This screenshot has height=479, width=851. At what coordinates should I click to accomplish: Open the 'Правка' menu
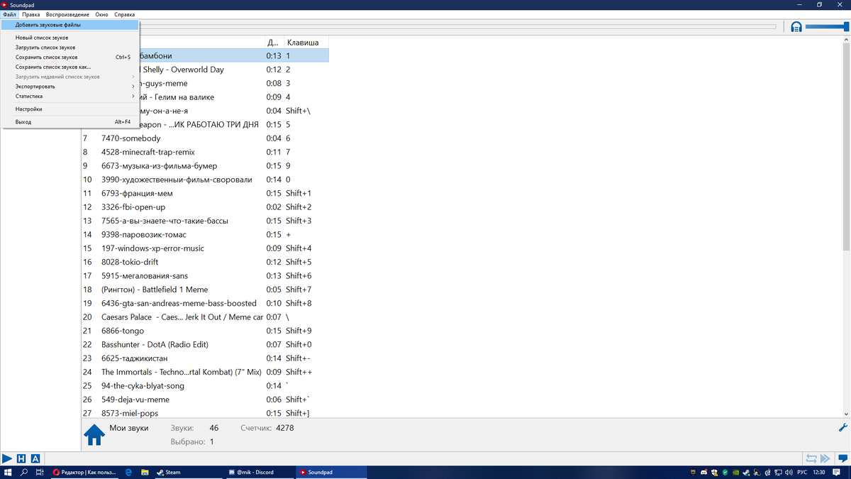point(31,14)
